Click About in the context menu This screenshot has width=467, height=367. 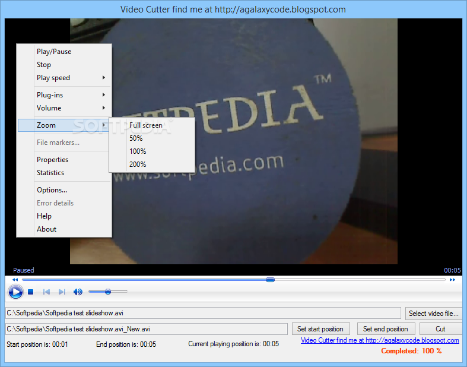coord(65,229)
